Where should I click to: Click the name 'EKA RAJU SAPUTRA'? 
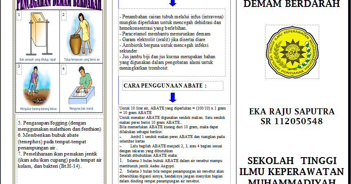point(291,112)
